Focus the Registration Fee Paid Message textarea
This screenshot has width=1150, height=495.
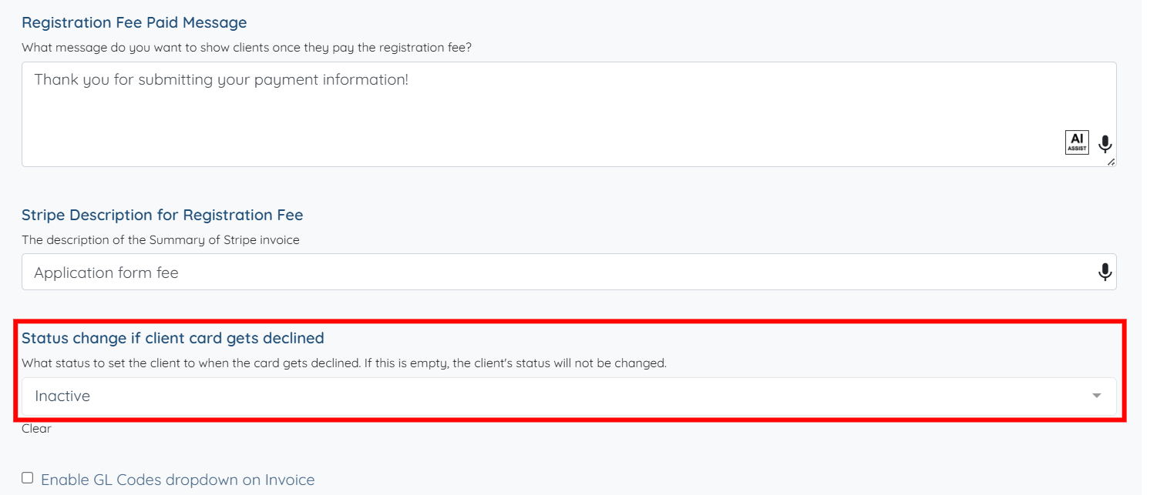point(540,123)
